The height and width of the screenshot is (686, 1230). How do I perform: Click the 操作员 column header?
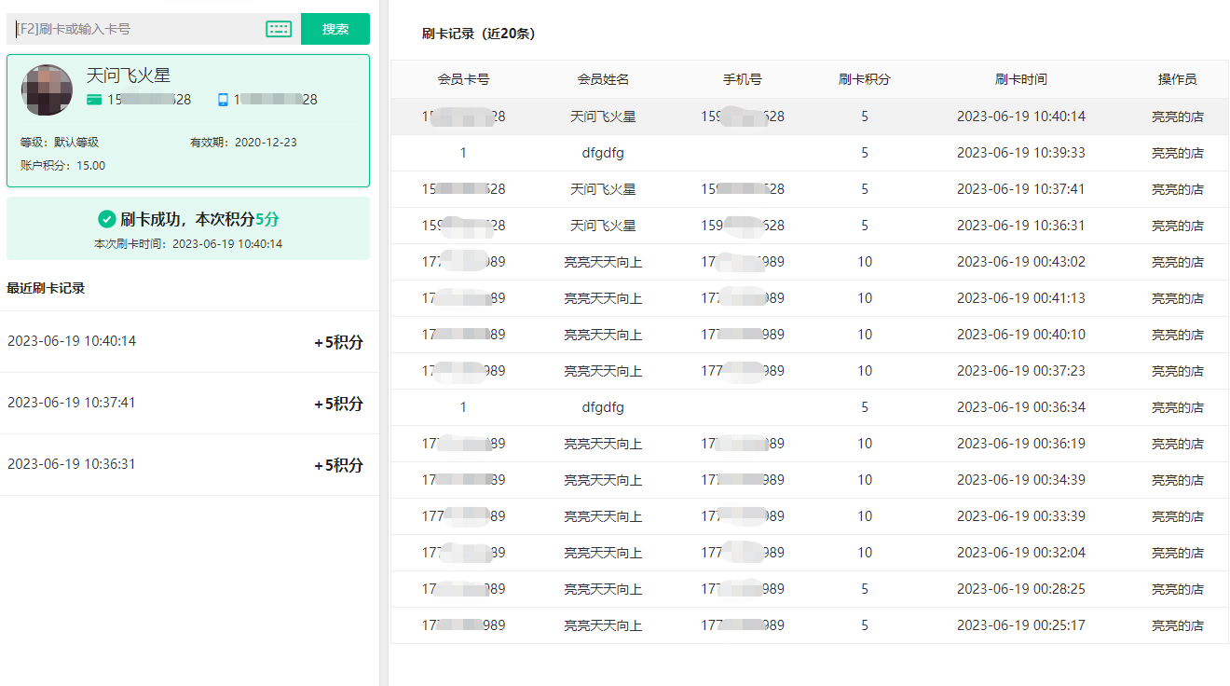point(1178,79)
